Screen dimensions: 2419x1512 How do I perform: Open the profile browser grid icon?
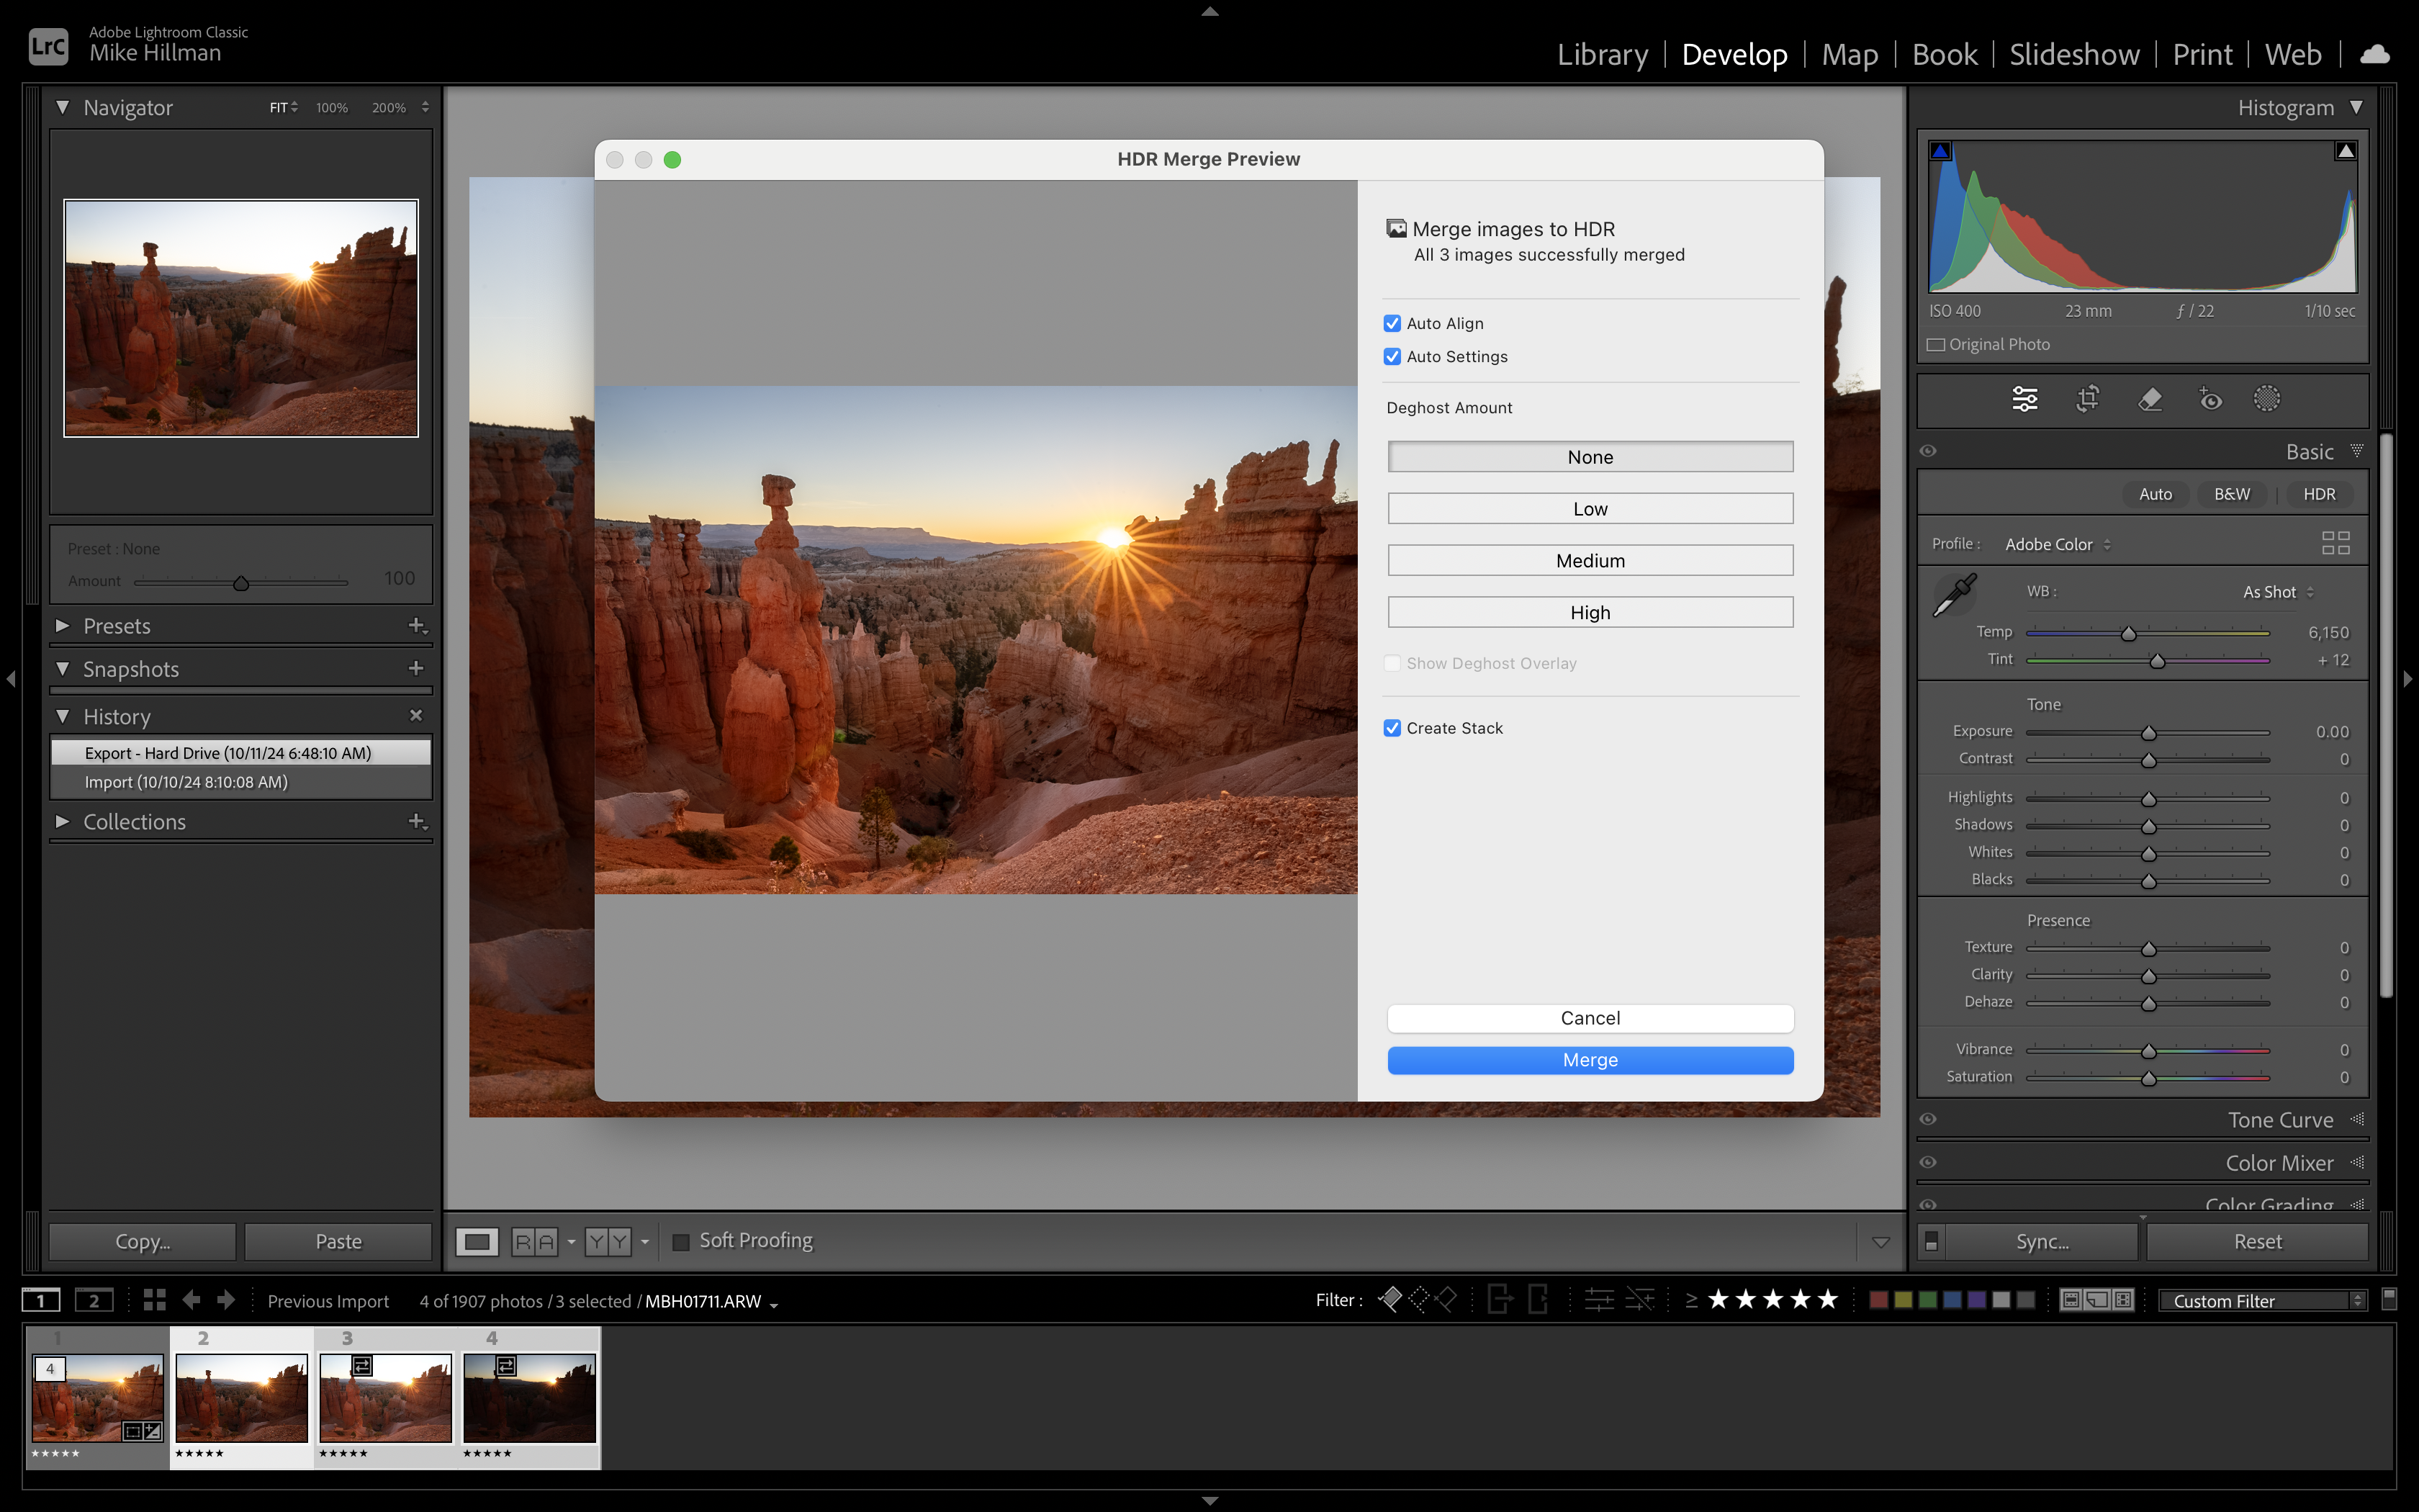click(x=2335, y=543)
